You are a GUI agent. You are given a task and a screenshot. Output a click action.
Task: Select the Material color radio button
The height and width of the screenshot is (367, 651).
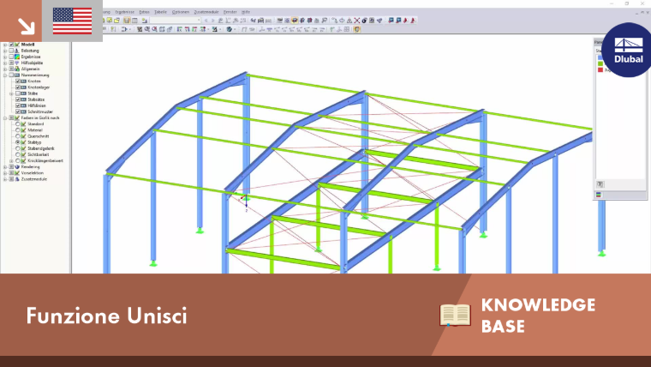[x=18, y=130]
